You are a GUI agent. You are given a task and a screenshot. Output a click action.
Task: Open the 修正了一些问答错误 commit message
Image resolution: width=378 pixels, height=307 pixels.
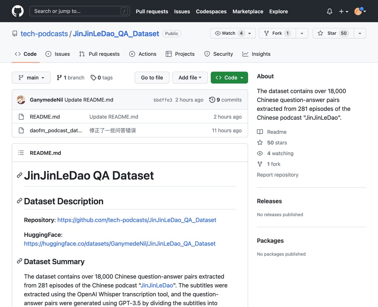(x=113, y=130)
